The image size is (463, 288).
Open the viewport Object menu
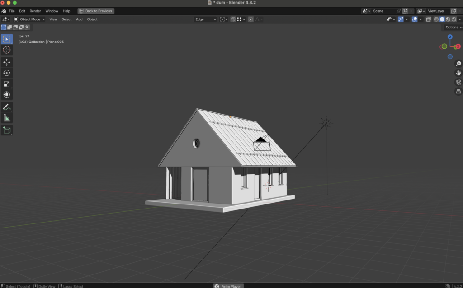pos(92,19)
